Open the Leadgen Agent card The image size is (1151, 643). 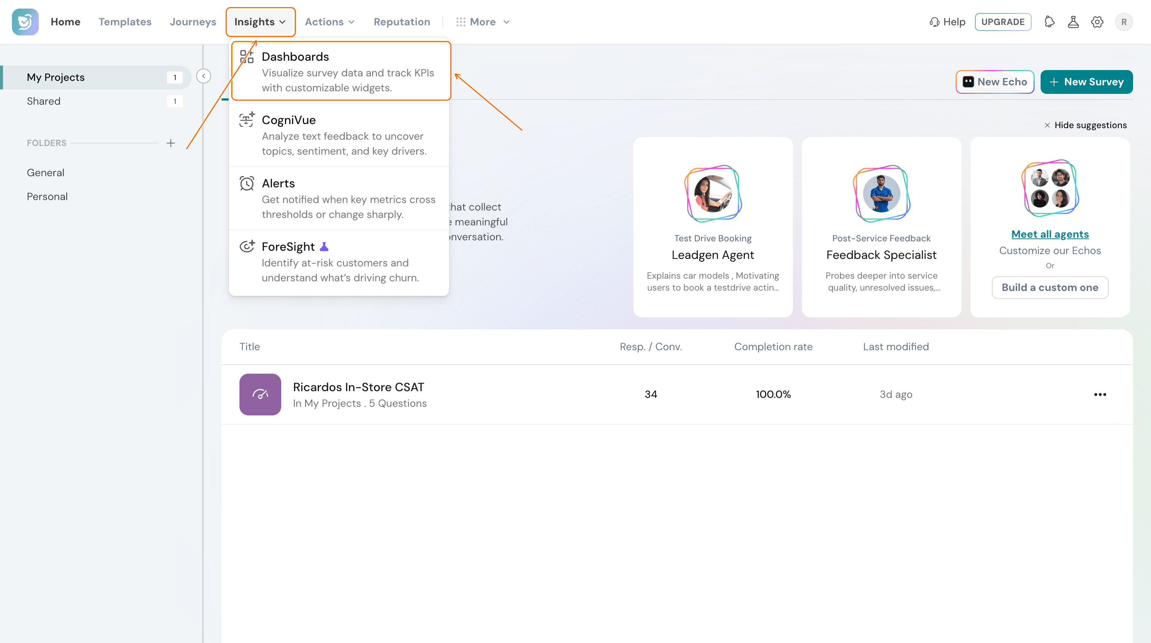coord(713,228)
